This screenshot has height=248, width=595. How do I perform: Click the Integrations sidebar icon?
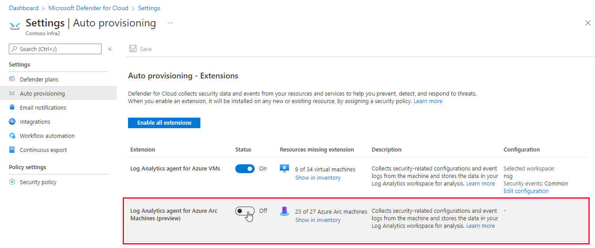pos(12,122)
